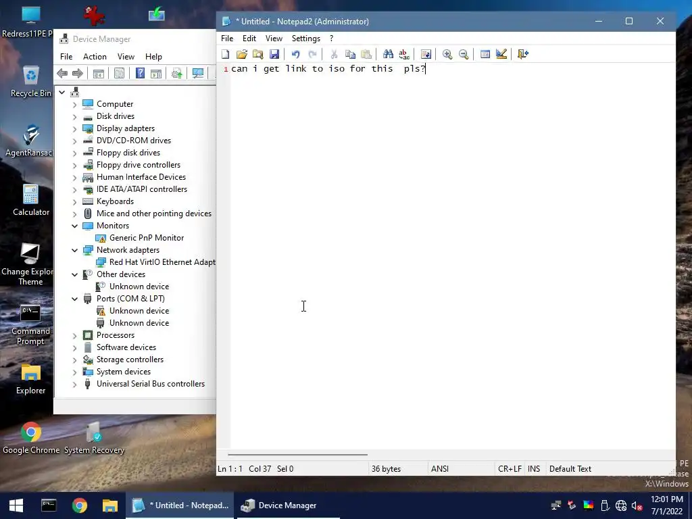692x519 pixels.
Task: Select Generic PnP Monitor device
Action: [x=147, y=238]
